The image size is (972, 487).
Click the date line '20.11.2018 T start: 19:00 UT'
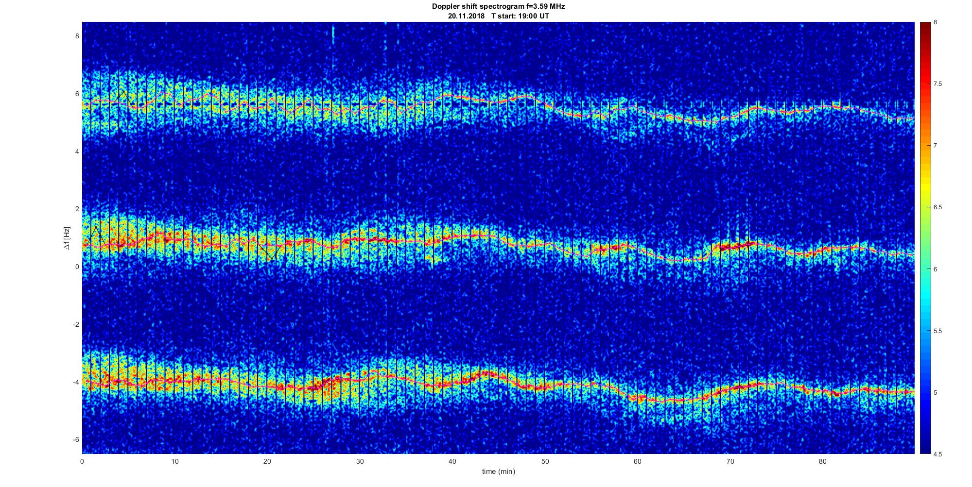(499, 16)
